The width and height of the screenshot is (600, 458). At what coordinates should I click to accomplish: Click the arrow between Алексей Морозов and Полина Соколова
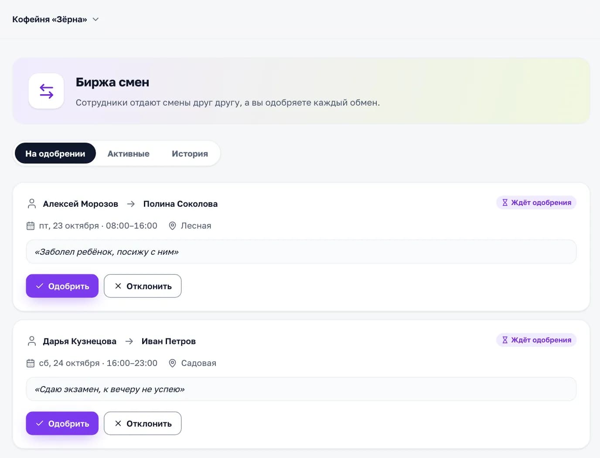(131, 204)
